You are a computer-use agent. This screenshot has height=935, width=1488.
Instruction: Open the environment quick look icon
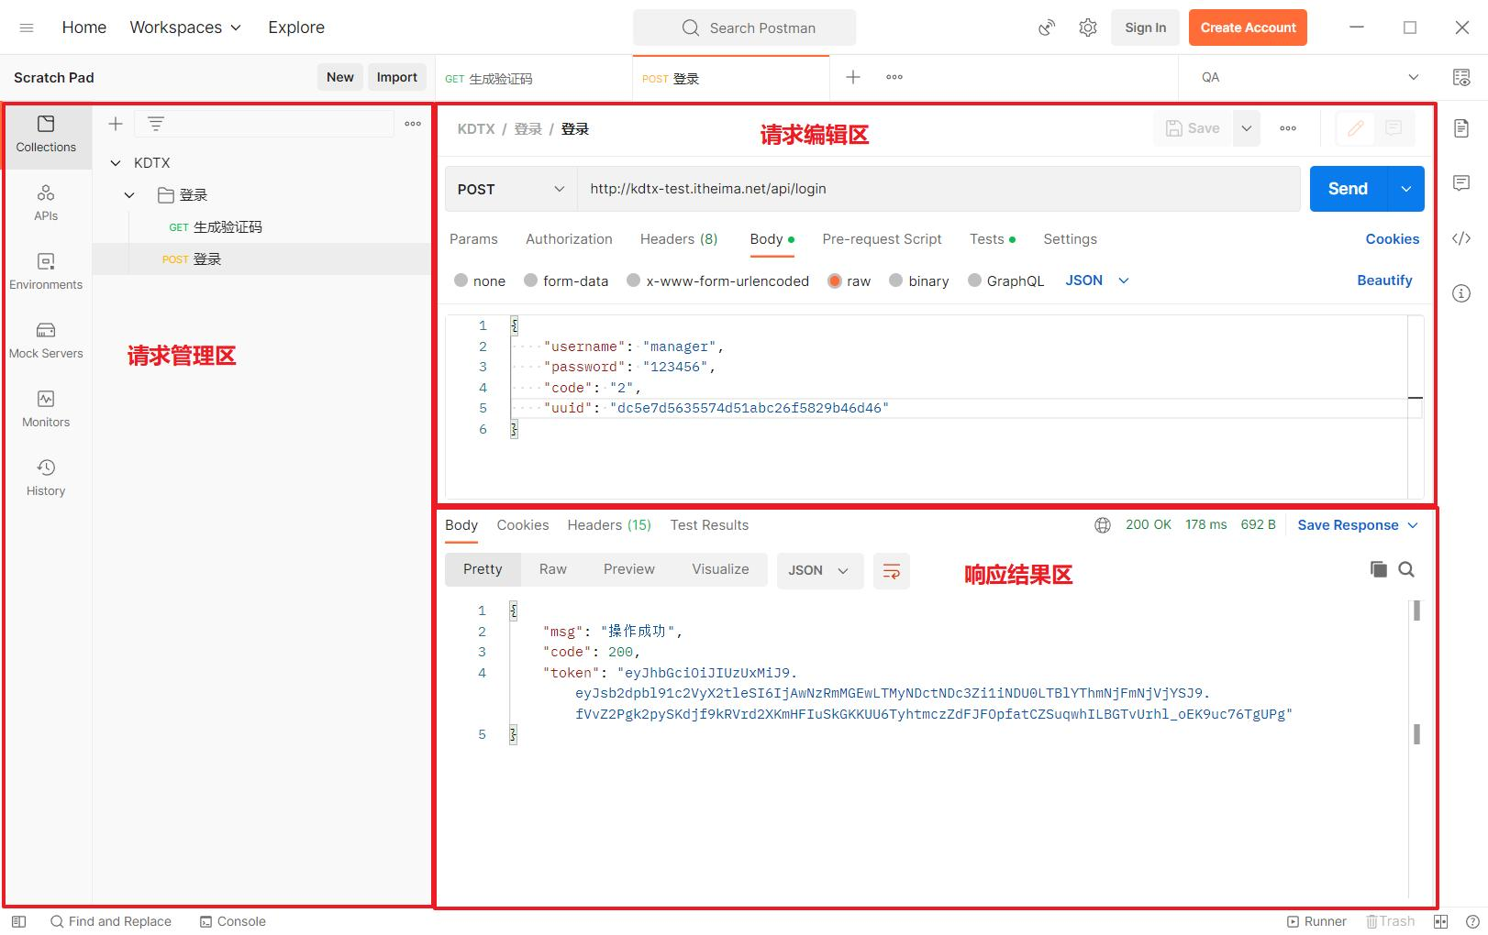point(1461,77)
